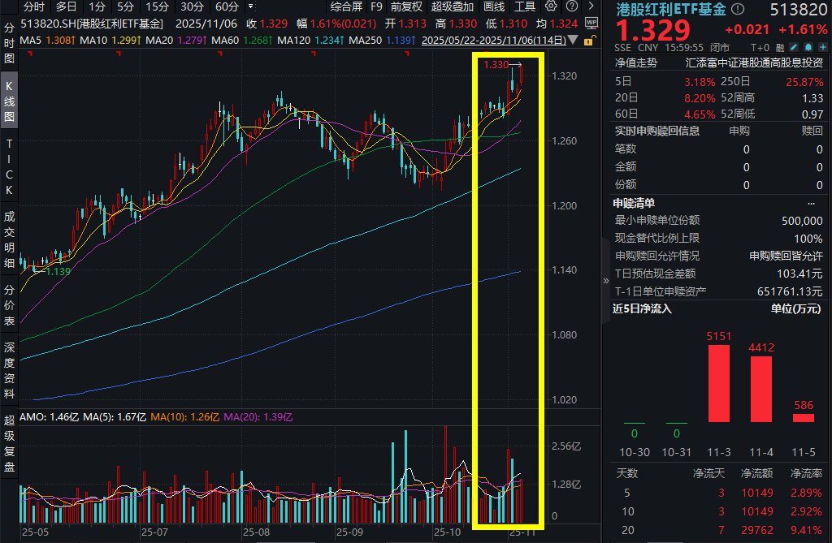
Task: Open the settings gear in the chart toolbar
Action: pos(551,6)
